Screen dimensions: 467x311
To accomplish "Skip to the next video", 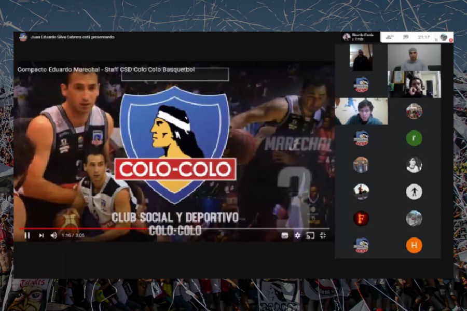I will tap(42, 235).
